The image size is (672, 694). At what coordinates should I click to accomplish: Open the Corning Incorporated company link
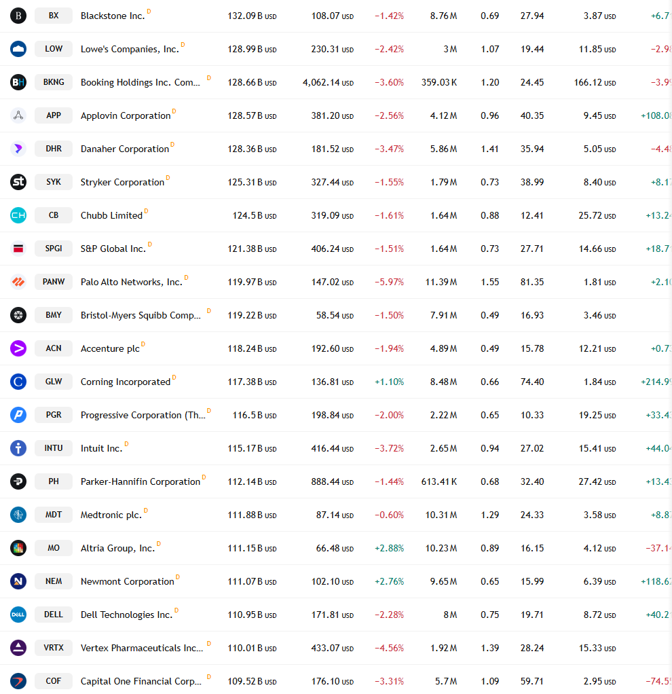pos(126,382)
